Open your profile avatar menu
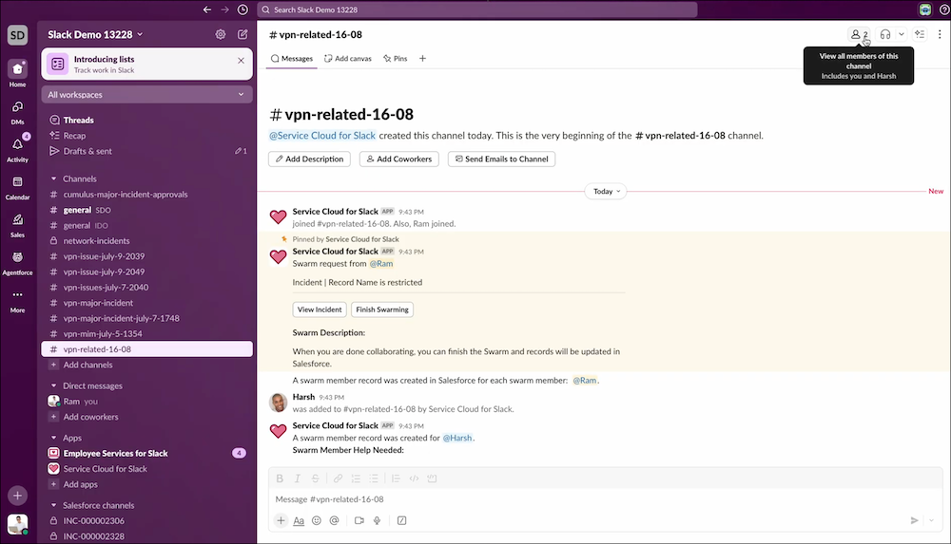The width and height of the screenshot is (951, 544). (17, 523)
